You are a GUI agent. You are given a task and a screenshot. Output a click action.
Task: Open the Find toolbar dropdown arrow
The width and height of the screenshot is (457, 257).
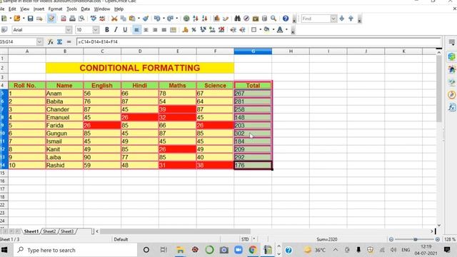pyautogui.click(x=333, y=19)
